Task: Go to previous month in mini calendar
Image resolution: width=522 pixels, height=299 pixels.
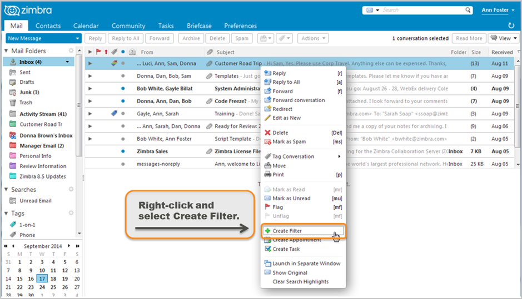Action: 13,246
